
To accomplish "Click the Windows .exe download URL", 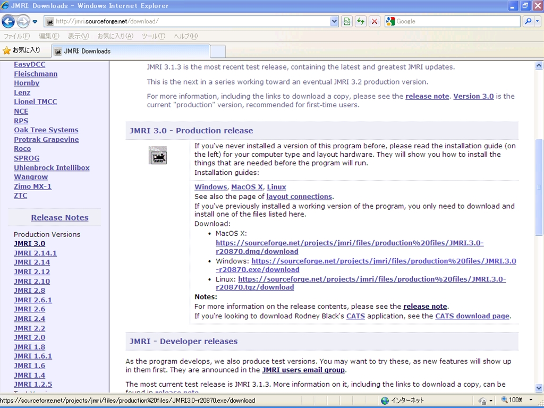I will point(366,266).
